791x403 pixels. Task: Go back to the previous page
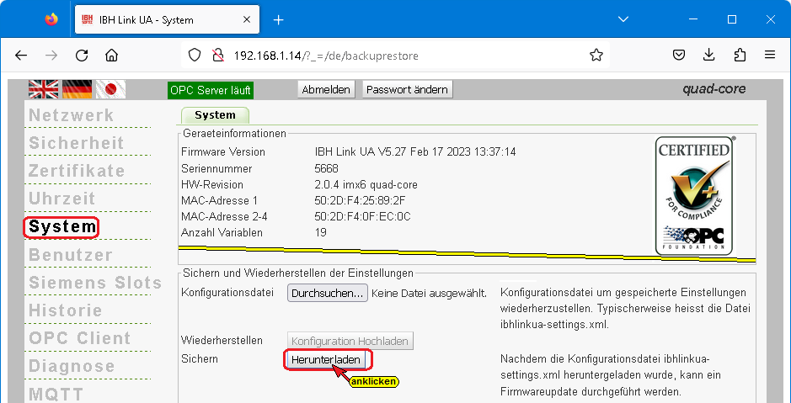coord(21,56)
